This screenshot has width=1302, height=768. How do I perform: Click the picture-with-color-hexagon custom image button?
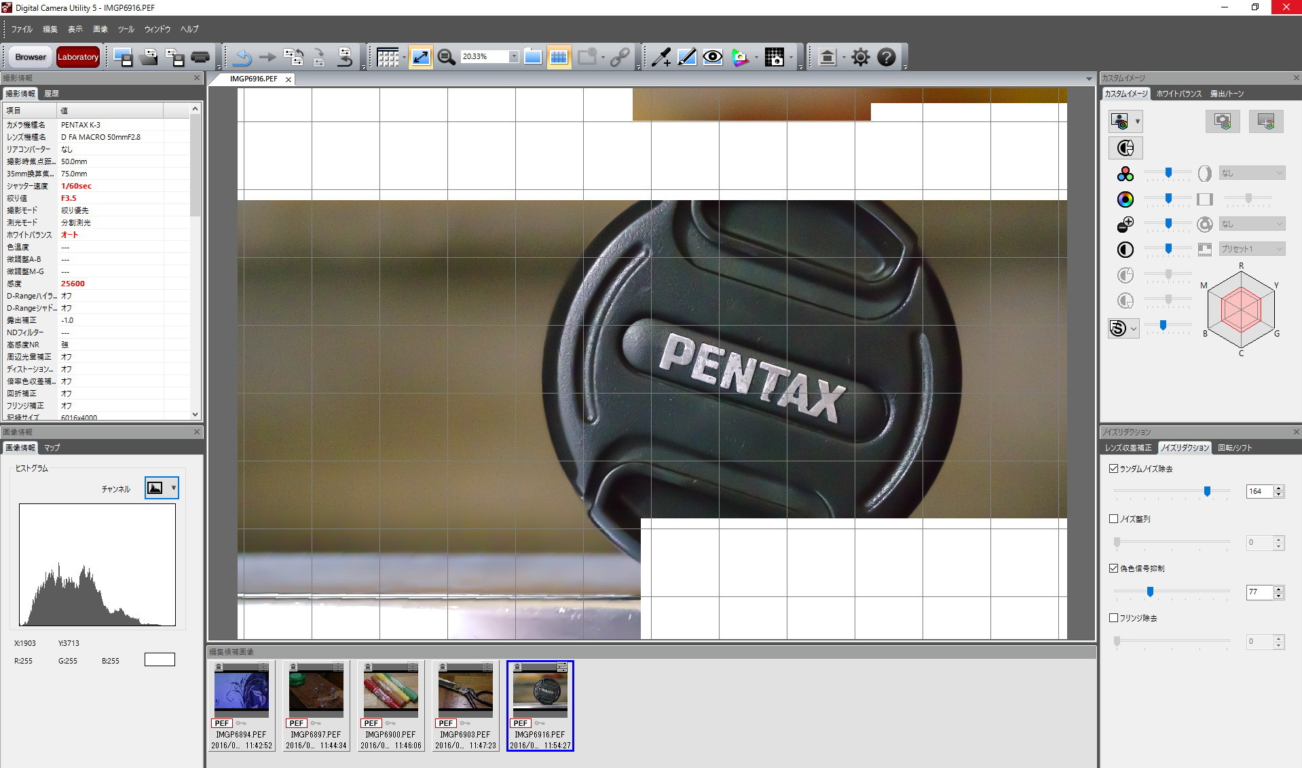[x=1266, y=122]
